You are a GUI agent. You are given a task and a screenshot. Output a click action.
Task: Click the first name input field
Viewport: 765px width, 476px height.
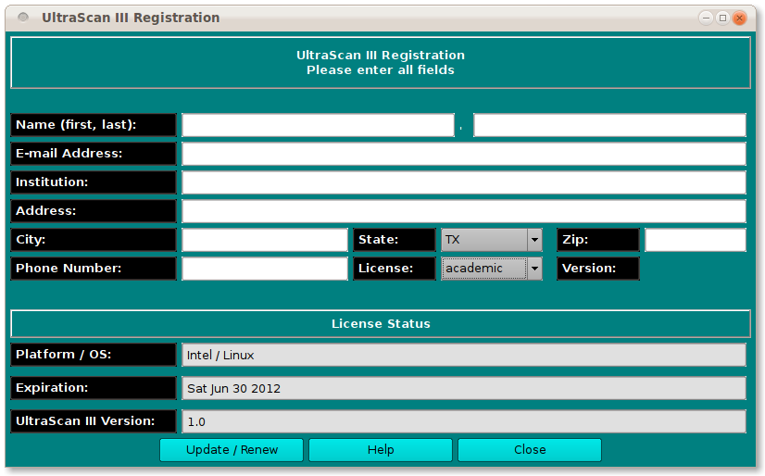click(318, 125)
